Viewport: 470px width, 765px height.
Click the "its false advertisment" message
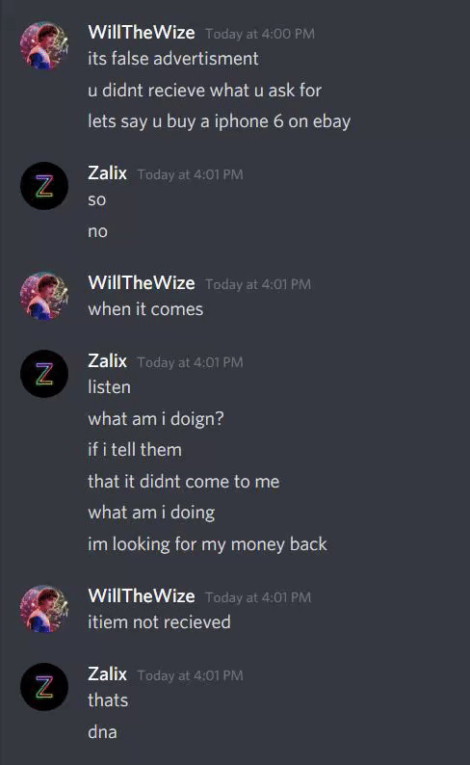(173, 59)
